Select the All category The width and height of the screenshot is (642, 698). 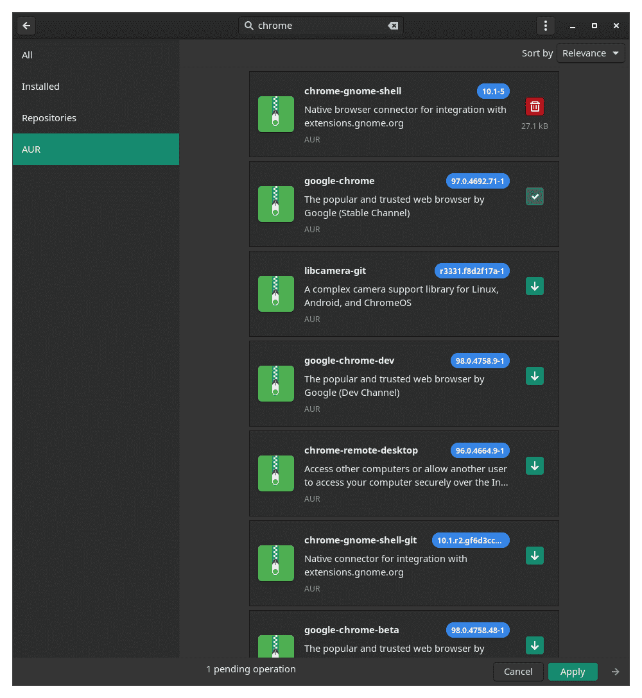tap(96, 55)
